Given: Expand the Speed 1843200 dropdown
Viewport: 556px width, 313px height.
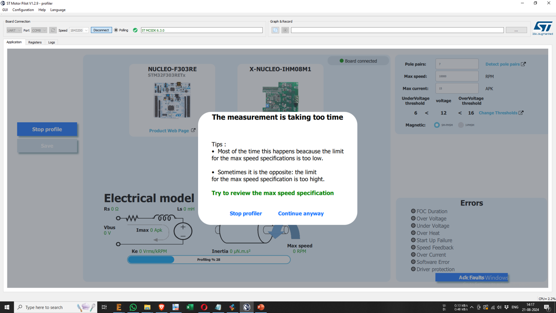Looking at the screenshot, I should pyautogui.click(x=79, y=30).
